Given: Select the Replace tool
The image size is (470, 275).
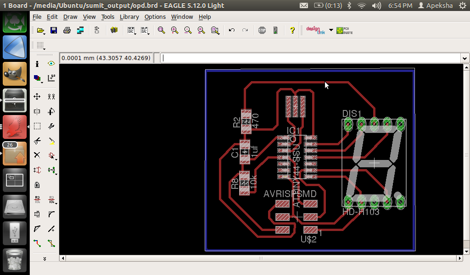Looking at the screenshot, I should pos(52,170).
